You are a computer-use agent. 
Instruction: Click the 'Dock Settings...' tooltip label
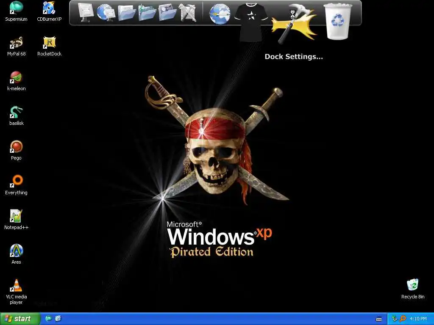coord(294,57)
